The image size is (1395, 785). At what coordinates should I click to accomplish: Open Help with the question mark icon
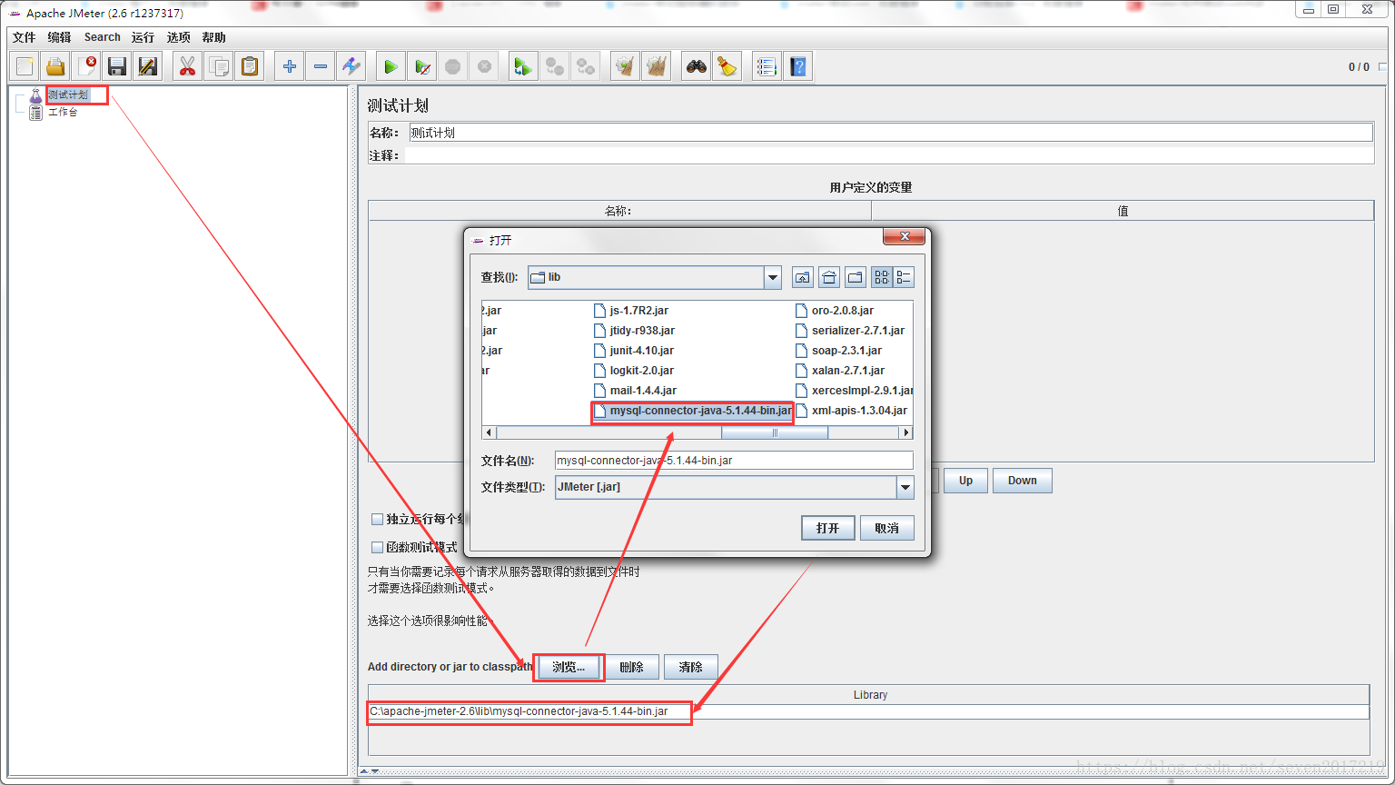(x=797, y=66)
